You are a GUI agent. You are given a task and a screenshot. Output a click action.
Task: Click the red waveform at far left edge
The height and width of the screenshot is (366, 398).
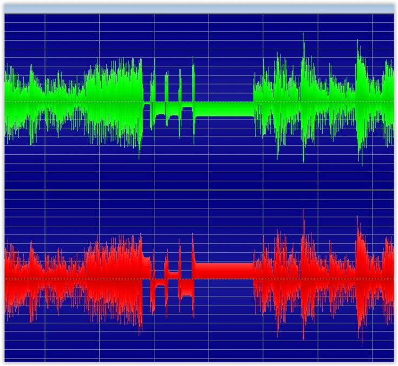pos(8,276)
